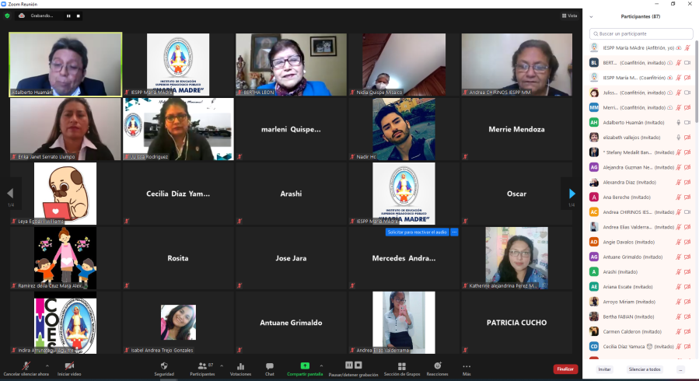Click the Más three-dots icon

point(467,366)
